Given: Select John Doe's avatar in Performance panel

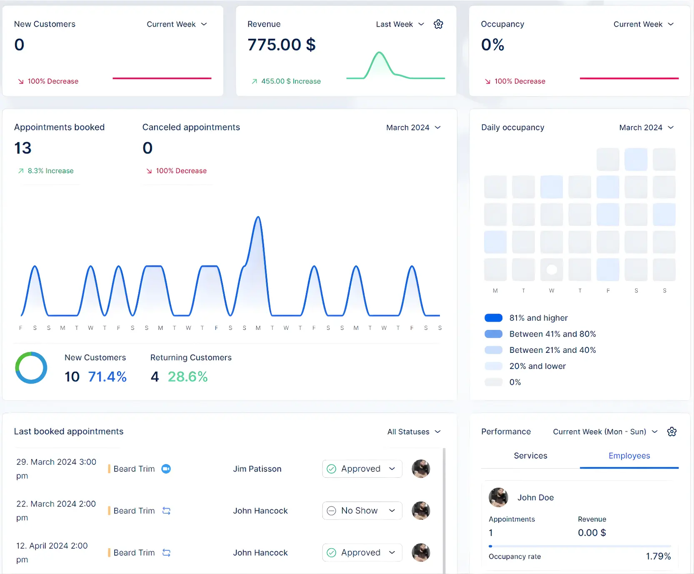Looking at the screenshot, I should (x=498, y=497).
